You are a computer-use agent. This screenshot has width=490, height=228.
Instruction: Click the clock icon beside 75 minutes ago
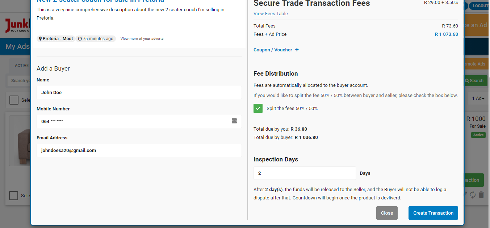80,38
